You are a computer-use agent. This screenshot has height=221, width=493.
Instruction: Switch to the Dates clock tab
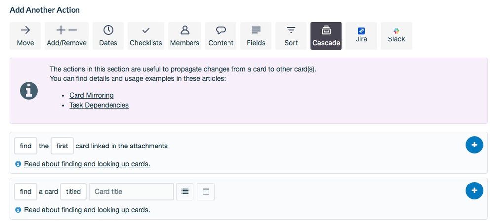108,36
